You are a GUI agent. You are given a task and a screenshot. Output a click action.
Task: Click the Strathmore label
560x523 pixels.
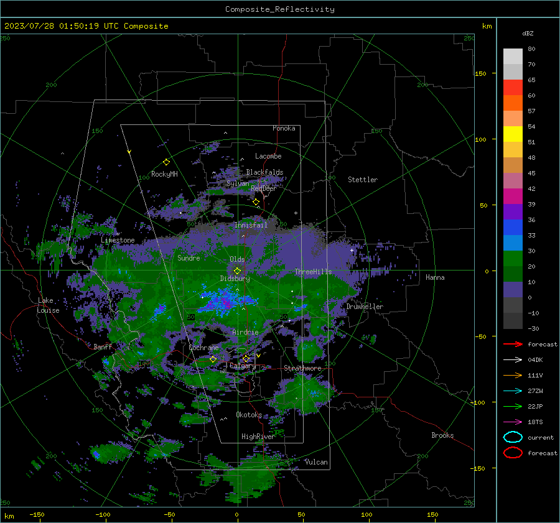click(302, 368)
